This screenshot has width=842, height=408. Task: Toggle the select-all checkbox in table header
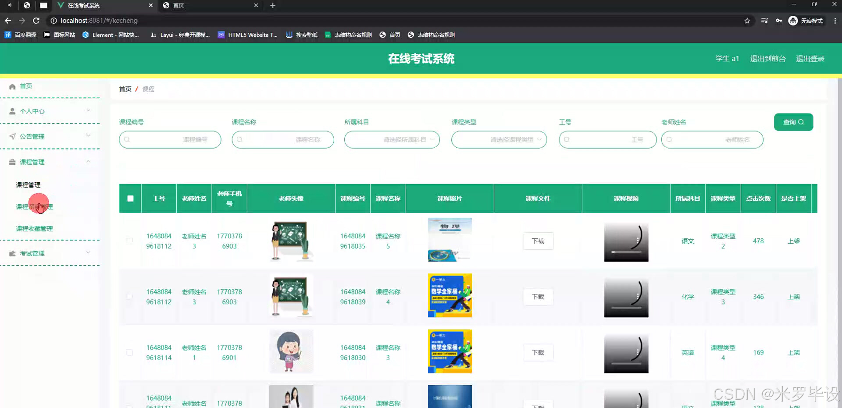[x=130, y=198]
